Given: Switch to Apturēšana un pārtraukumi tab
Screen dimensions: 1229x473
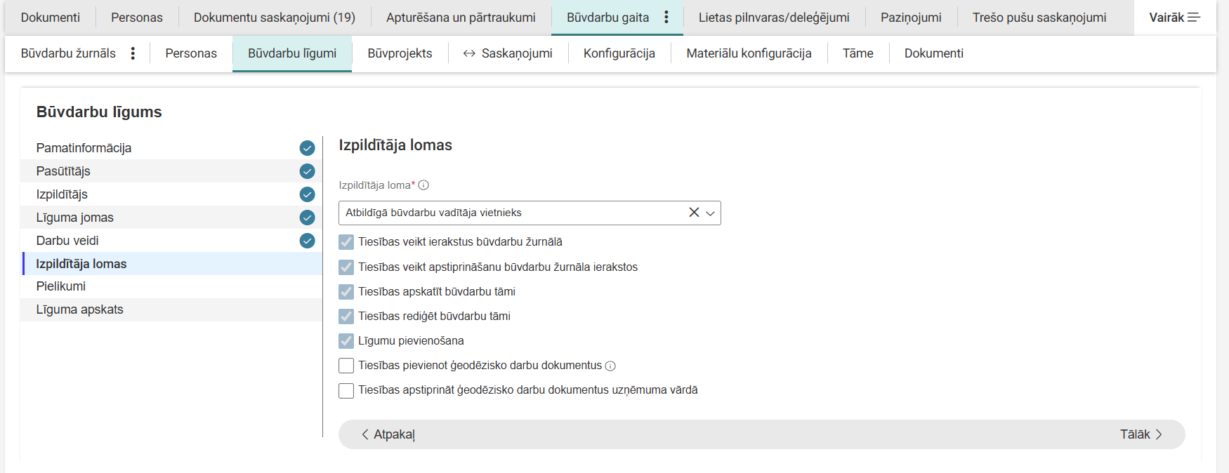Looking at the screenshot, I should pyautogui.click(x=461, y=18).
